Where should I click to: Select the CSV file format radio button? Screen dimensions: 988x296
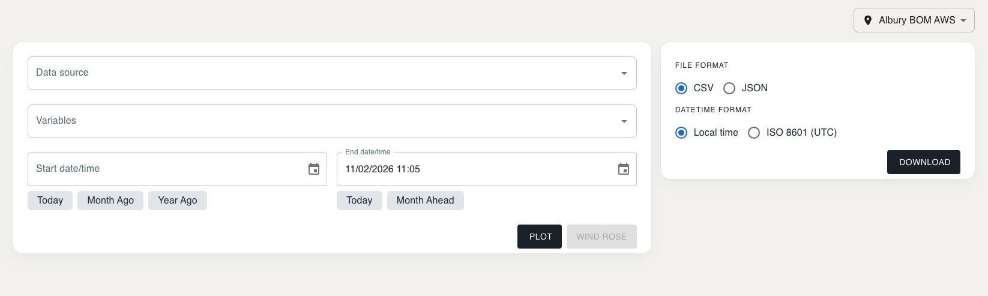tap(681, 88)
